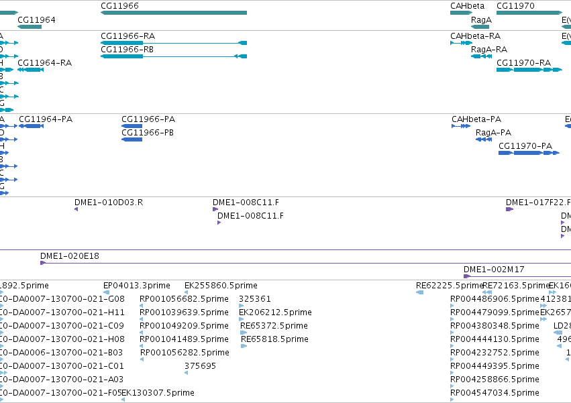Select protein CG11966-PA
This screenshot has height=403, width=571.
pos(132,126)
